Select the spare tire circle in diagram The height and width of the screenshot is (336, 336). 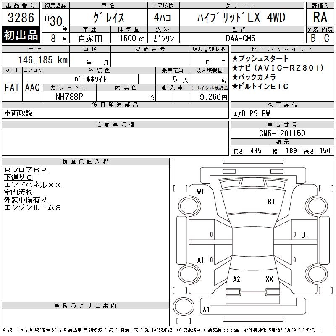point(184,307)
